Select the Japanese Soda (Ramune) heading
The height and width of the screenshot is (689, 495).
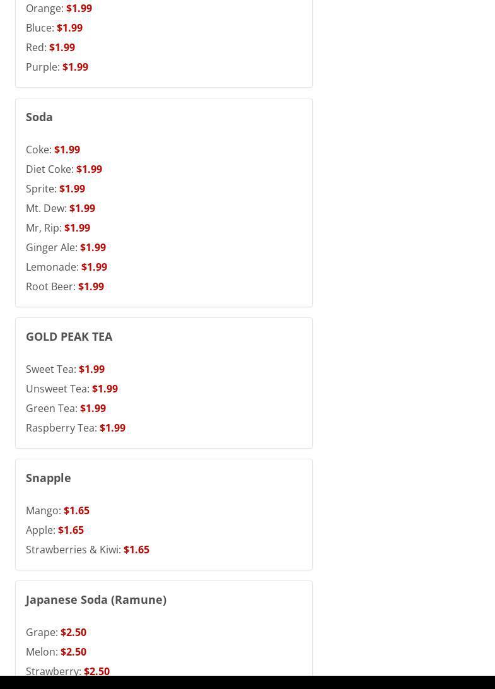(96, 599)
